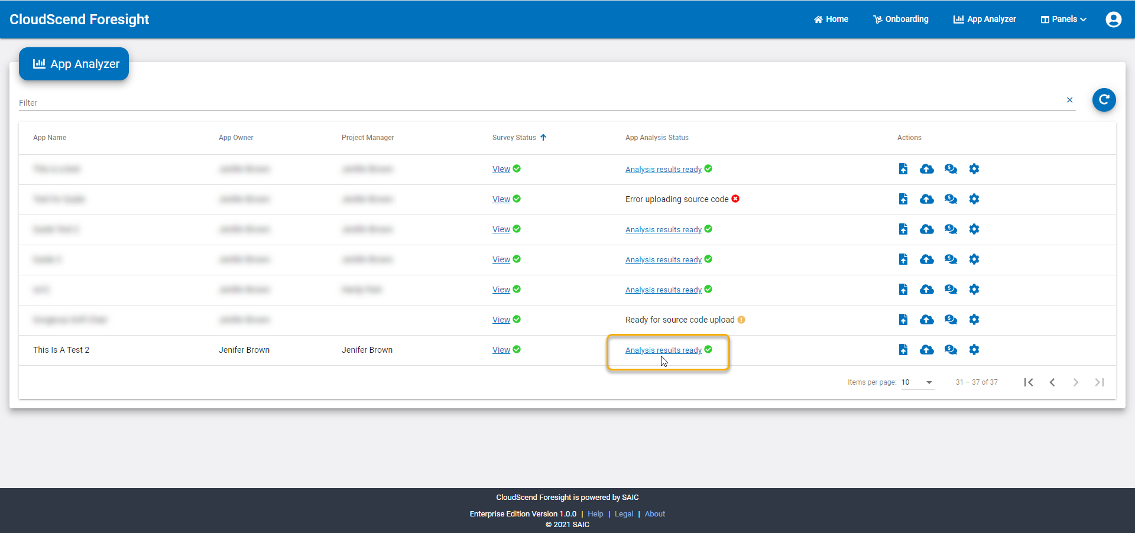Screen dimensions: 1135x533
Task: Open Onboarding from the top navigation
Action: tap(901, 19)
